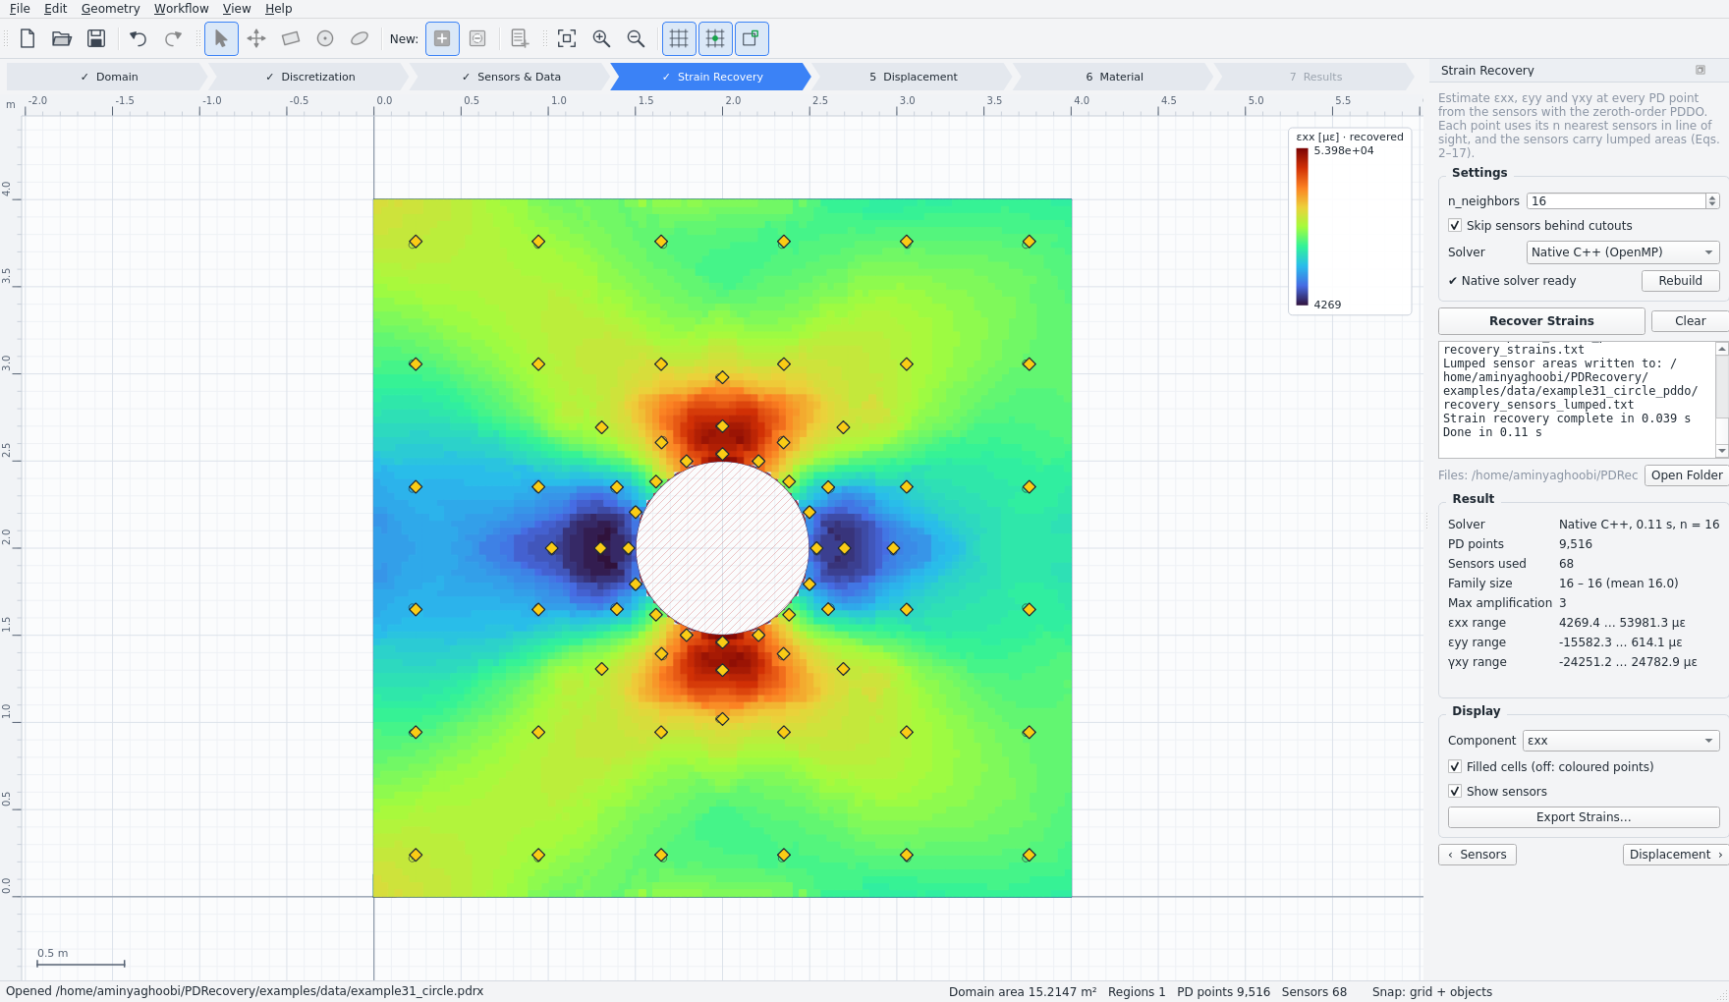This screenshot has height=1002, width=1729.
Task: Decrease n_neighbors with the down stepper arrow
Action: [x=1712, y=204]
